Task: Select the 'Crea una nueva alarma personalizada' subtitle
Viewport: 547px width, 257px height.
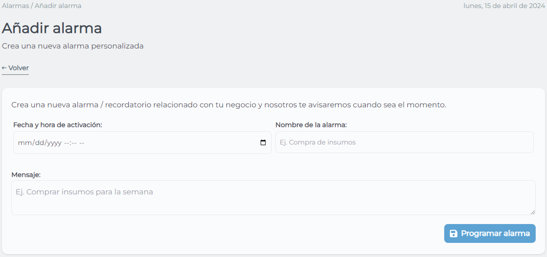Action: [x=73, y=46]
